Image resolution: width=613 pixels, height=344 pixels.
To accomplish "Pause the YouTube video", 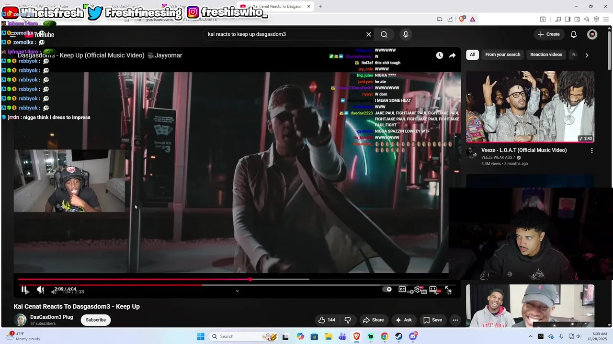I will [x=24, y=290].
